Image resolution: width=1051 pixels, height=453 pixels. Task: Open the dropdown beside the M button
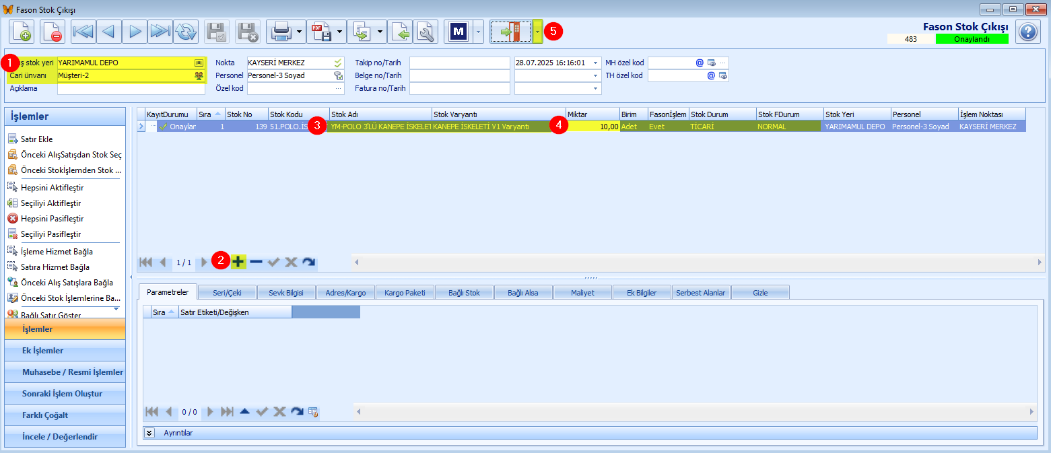(478, 32)
